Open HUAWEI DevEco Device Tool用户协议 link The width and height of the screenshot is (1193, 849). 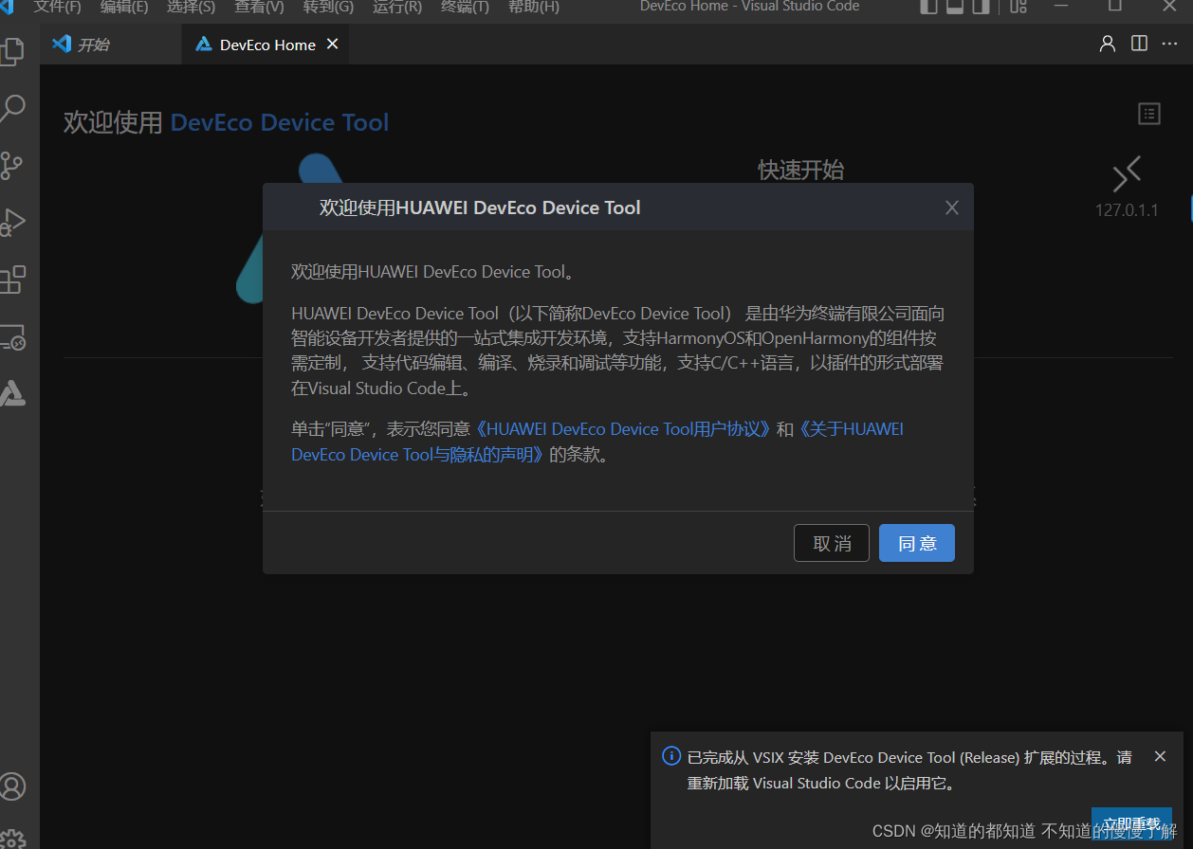point(621,429)
